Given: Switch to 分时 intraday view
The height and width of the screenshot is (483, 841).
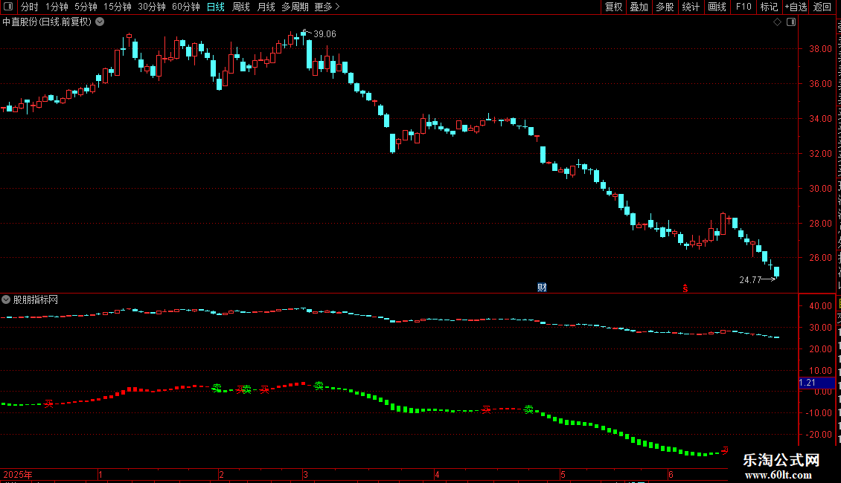Looking at the screenshot, I should coord(30,7).
